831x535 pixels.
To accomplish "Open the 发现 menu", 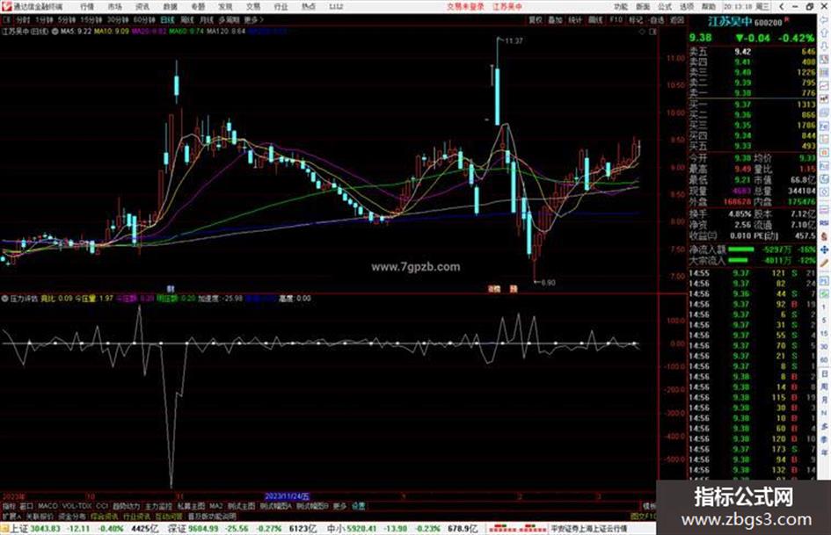I will (225, 6).
